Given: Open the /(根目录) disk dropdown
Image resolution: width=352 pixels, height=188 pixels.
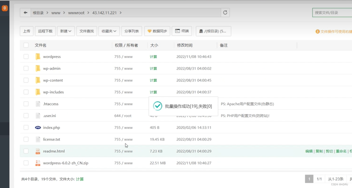Looking at the screenshot, I should [213, 31].
